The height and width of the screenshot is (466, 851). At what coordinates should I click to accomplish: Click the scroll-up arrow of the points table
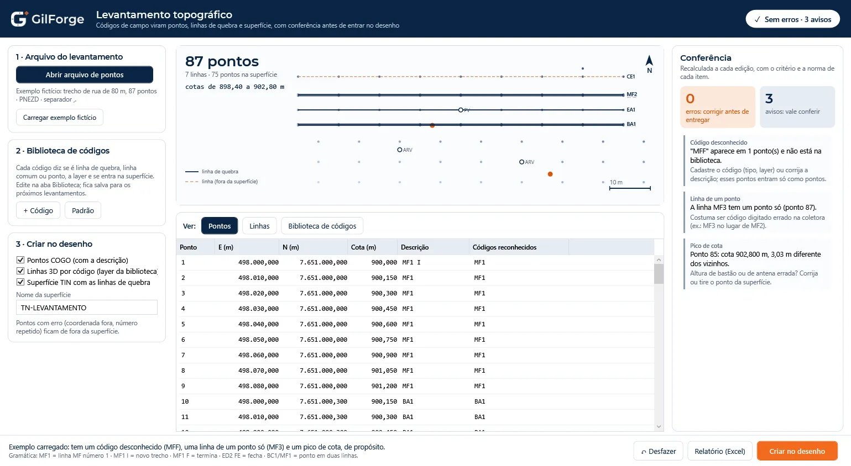point(659,260)
